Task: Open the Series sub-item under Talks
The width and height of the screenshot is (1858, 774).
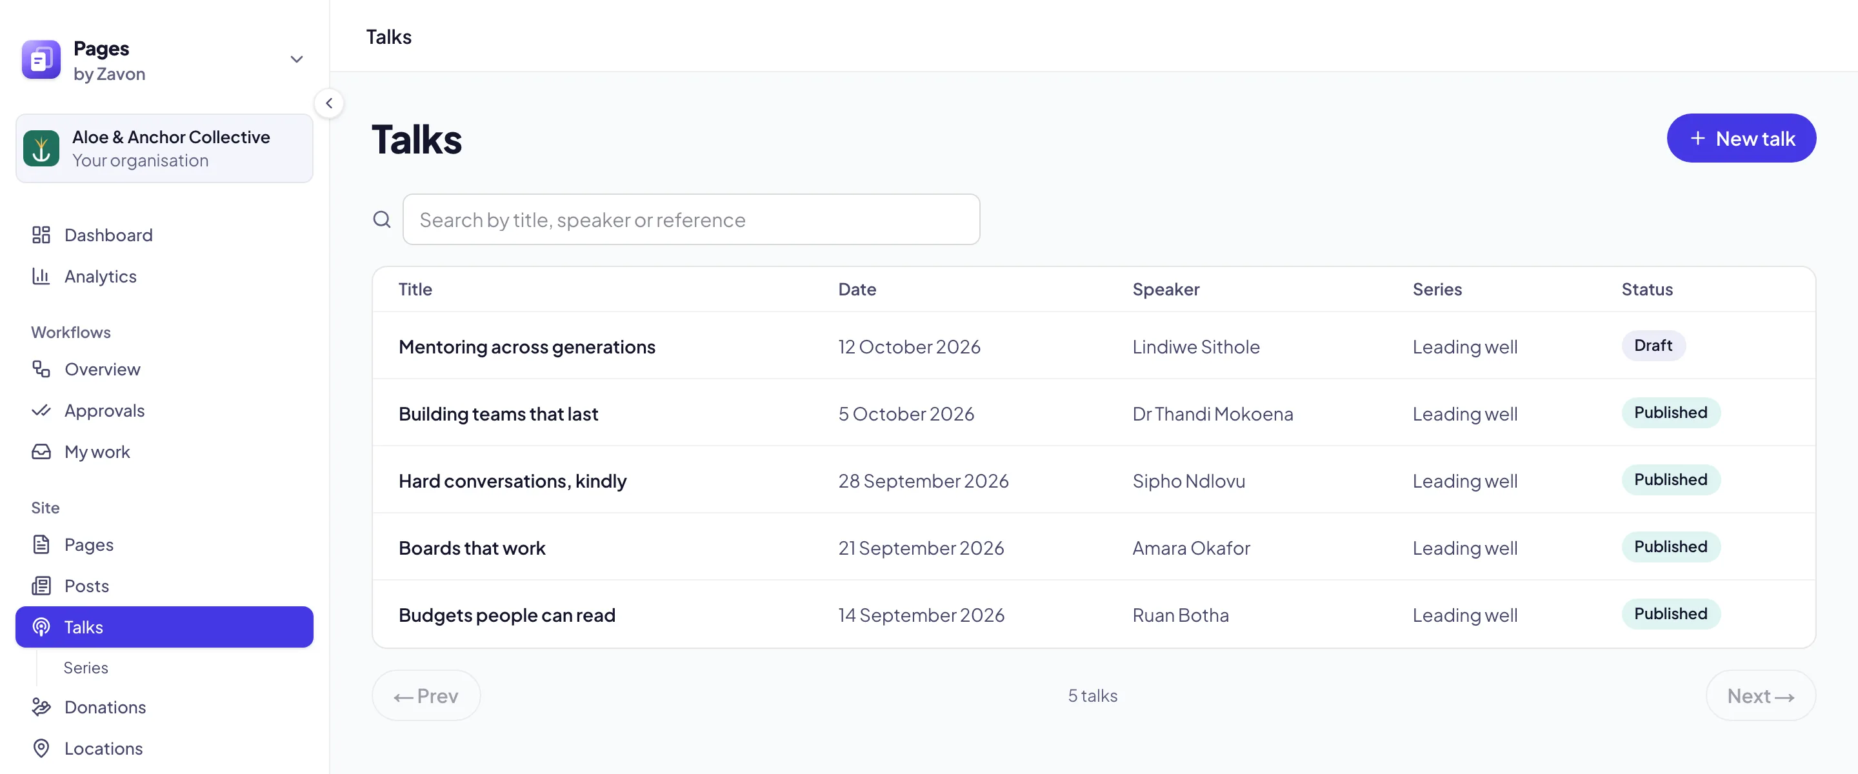Action: coord(86,667)
